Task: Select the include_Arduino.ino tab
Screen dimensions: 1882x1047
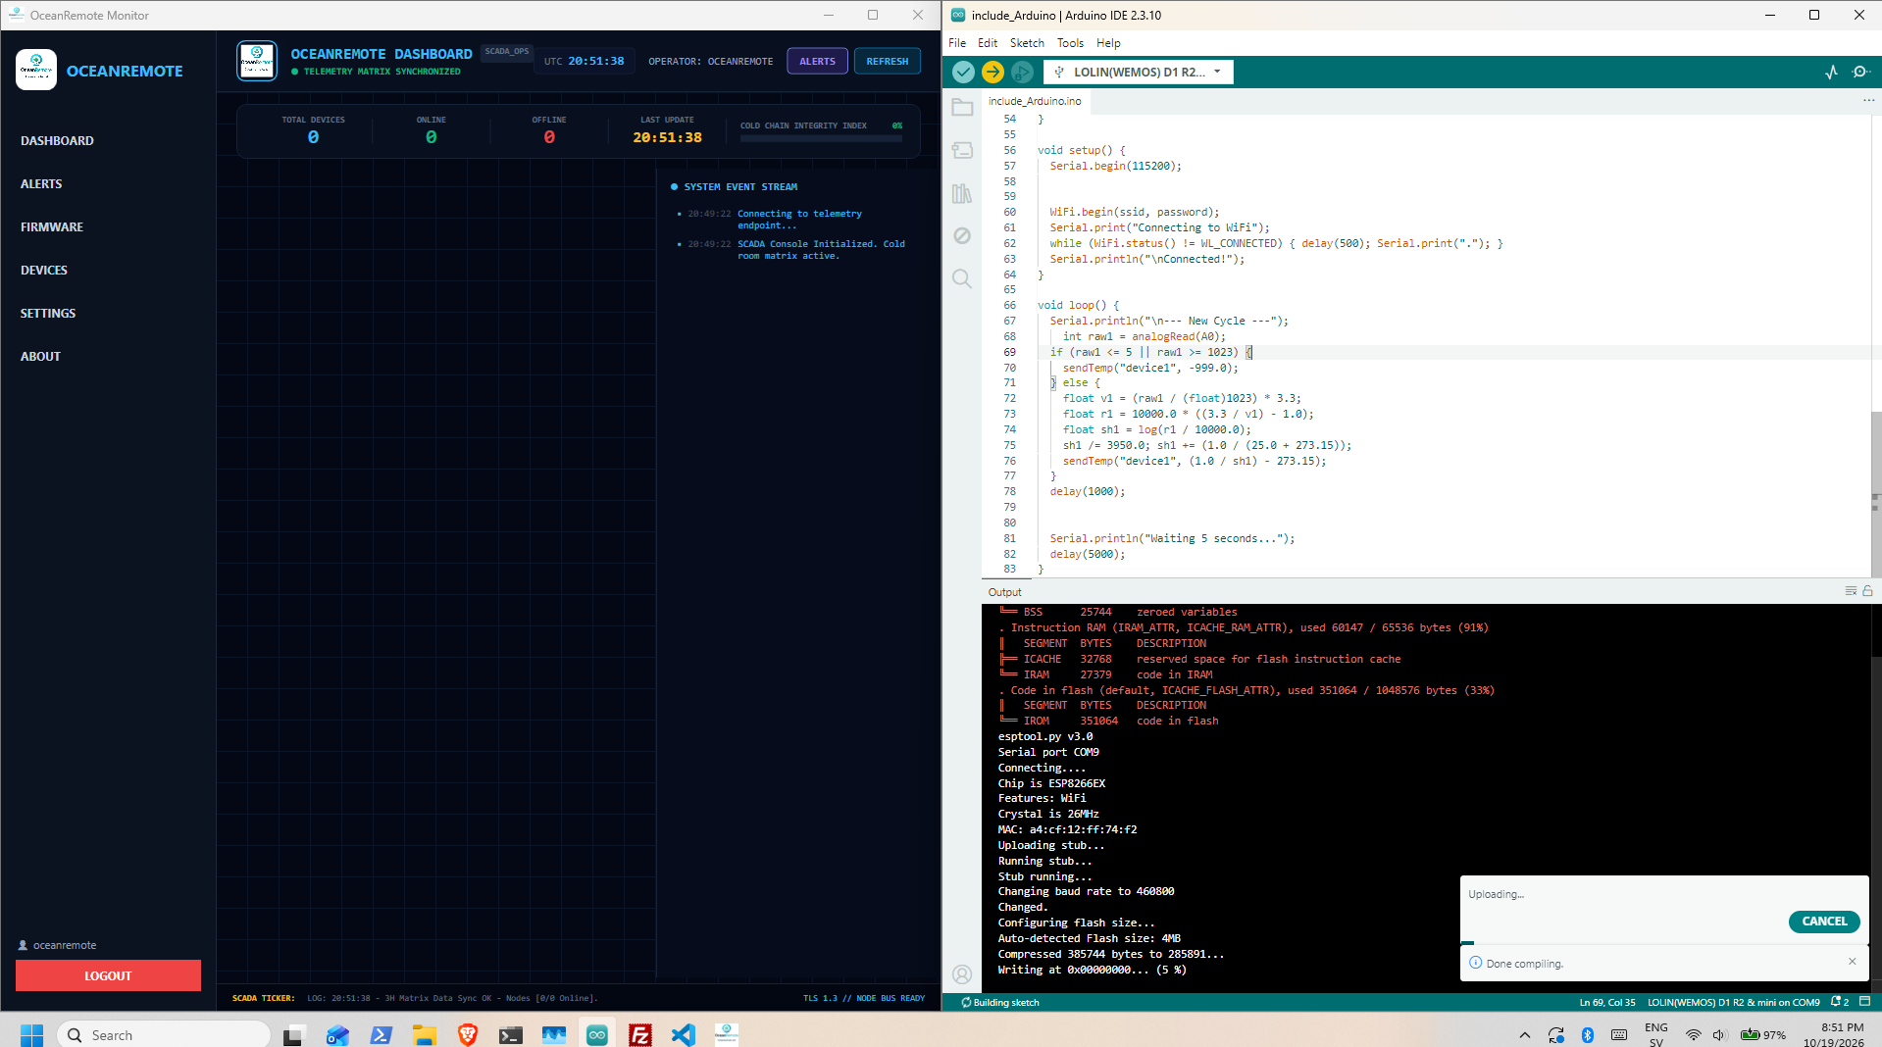Action: coord(1035,101)
